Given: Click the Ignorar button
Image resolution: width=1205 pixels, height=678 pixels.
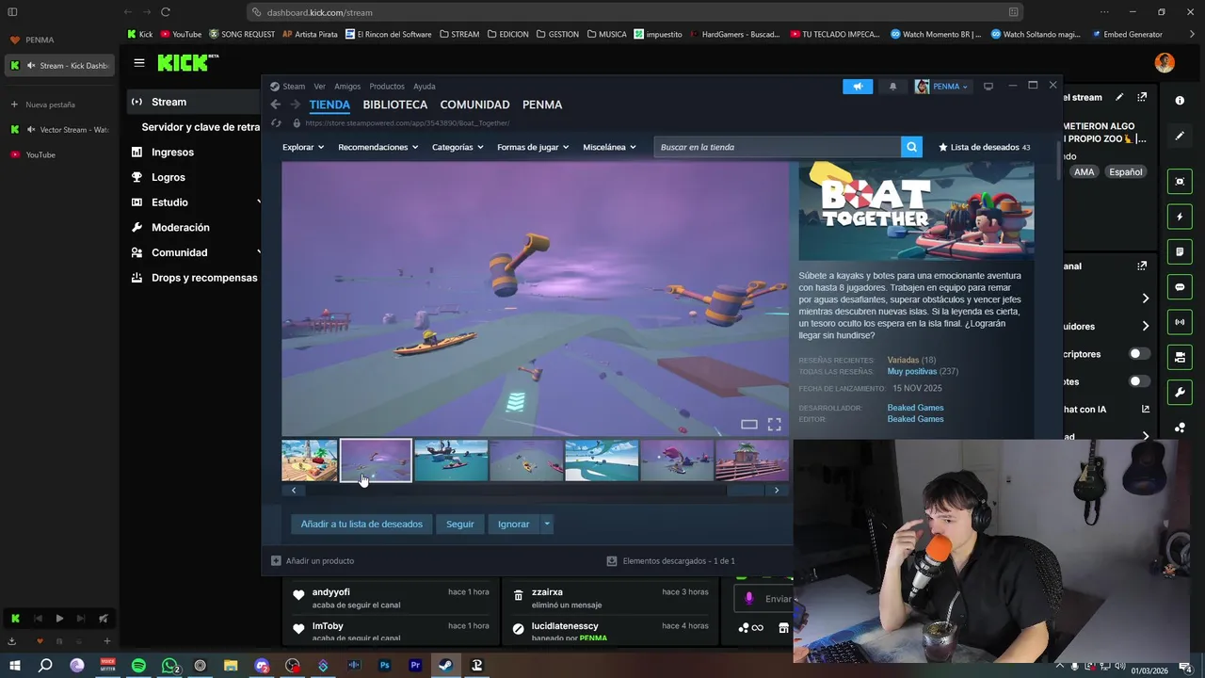Looking at the screenshot, I should click(513, 524).
